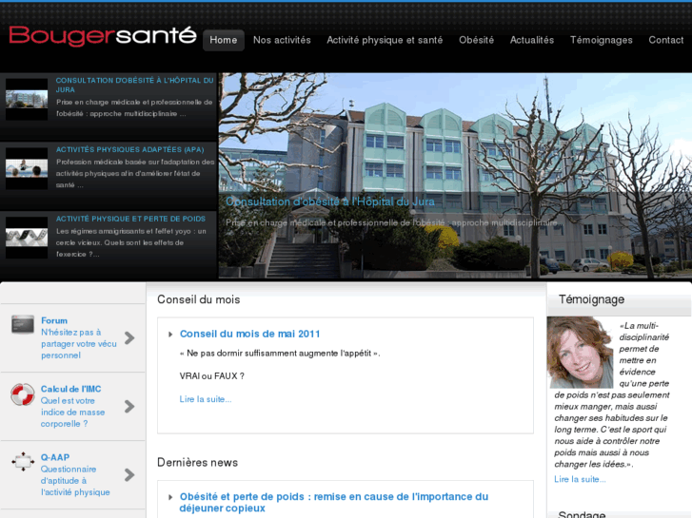Click the Sondage heading
The width and height of the screenshot is (692, 518).
[x=582, y=514]
